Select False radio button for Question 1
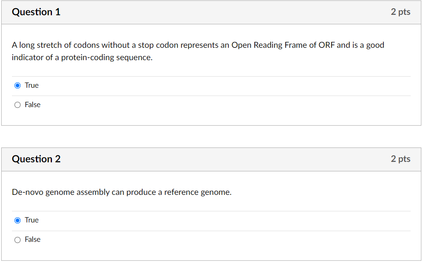The image size is (423, 262). pos(17,105)
